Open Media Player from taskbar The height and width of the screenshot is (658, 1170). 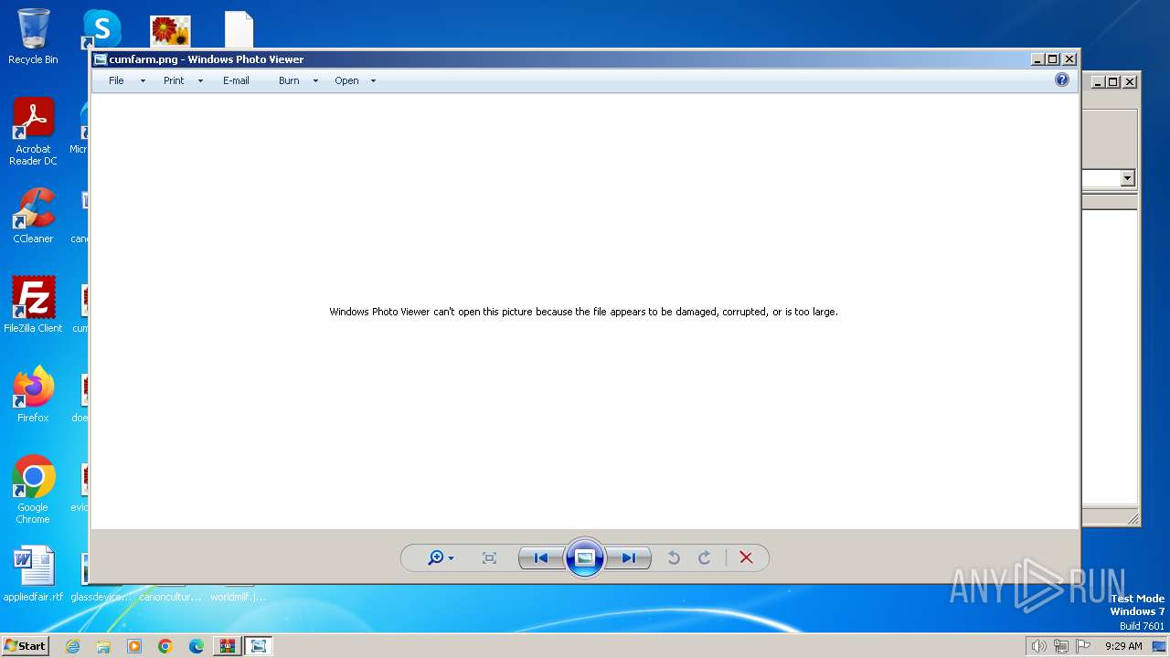(134, 646)
